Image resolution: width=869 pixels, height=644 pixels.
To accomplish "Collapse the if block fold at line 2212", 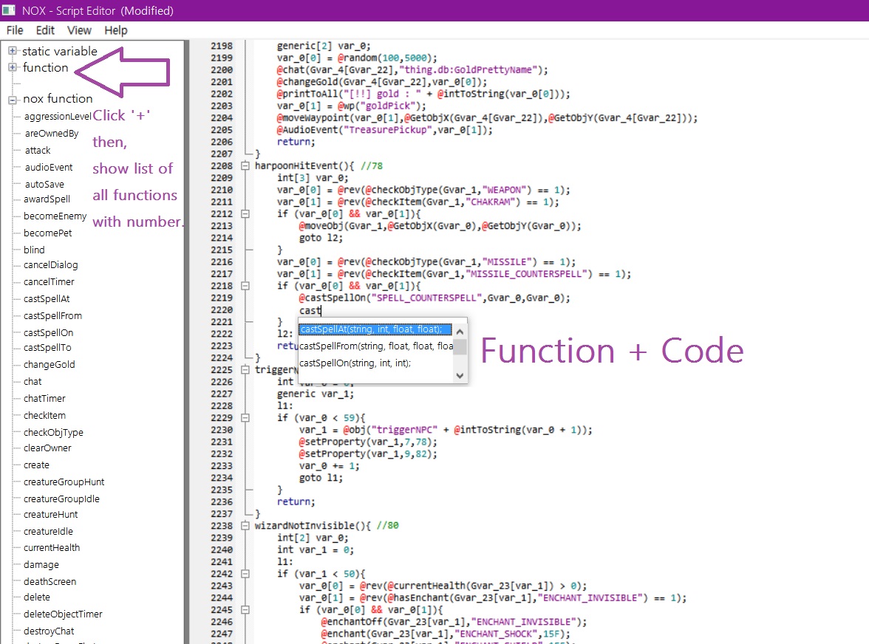I will (x=245, y=213).
